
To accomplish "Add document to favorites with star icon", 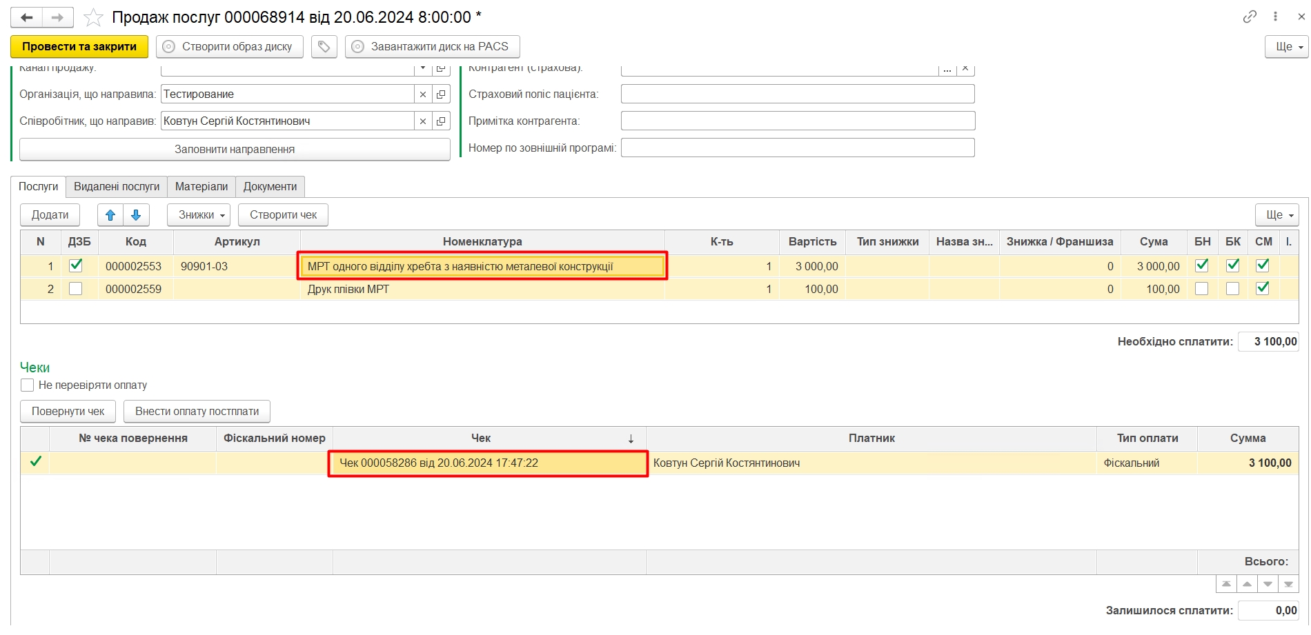I will (x=93, y=17).
